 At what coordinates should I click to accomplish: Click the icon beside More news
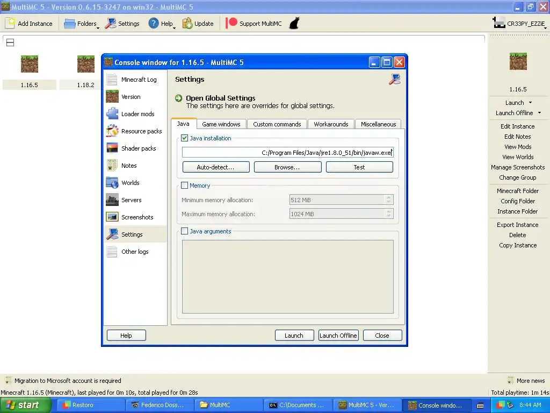click(511, 380)
